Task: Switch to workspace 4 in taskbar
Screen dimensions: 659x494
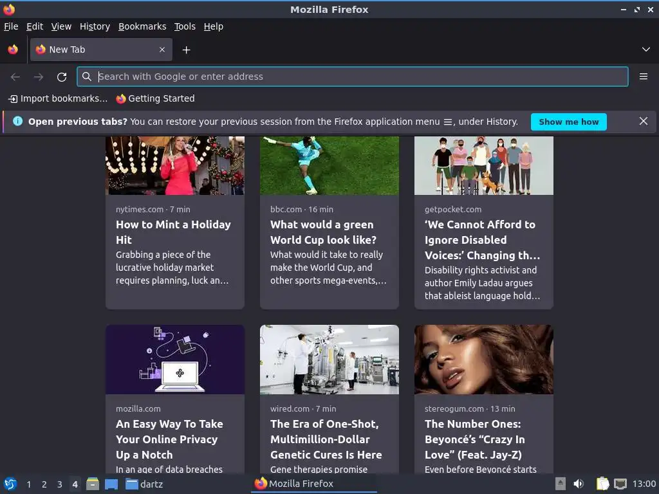Action: [x=75, y=484]
